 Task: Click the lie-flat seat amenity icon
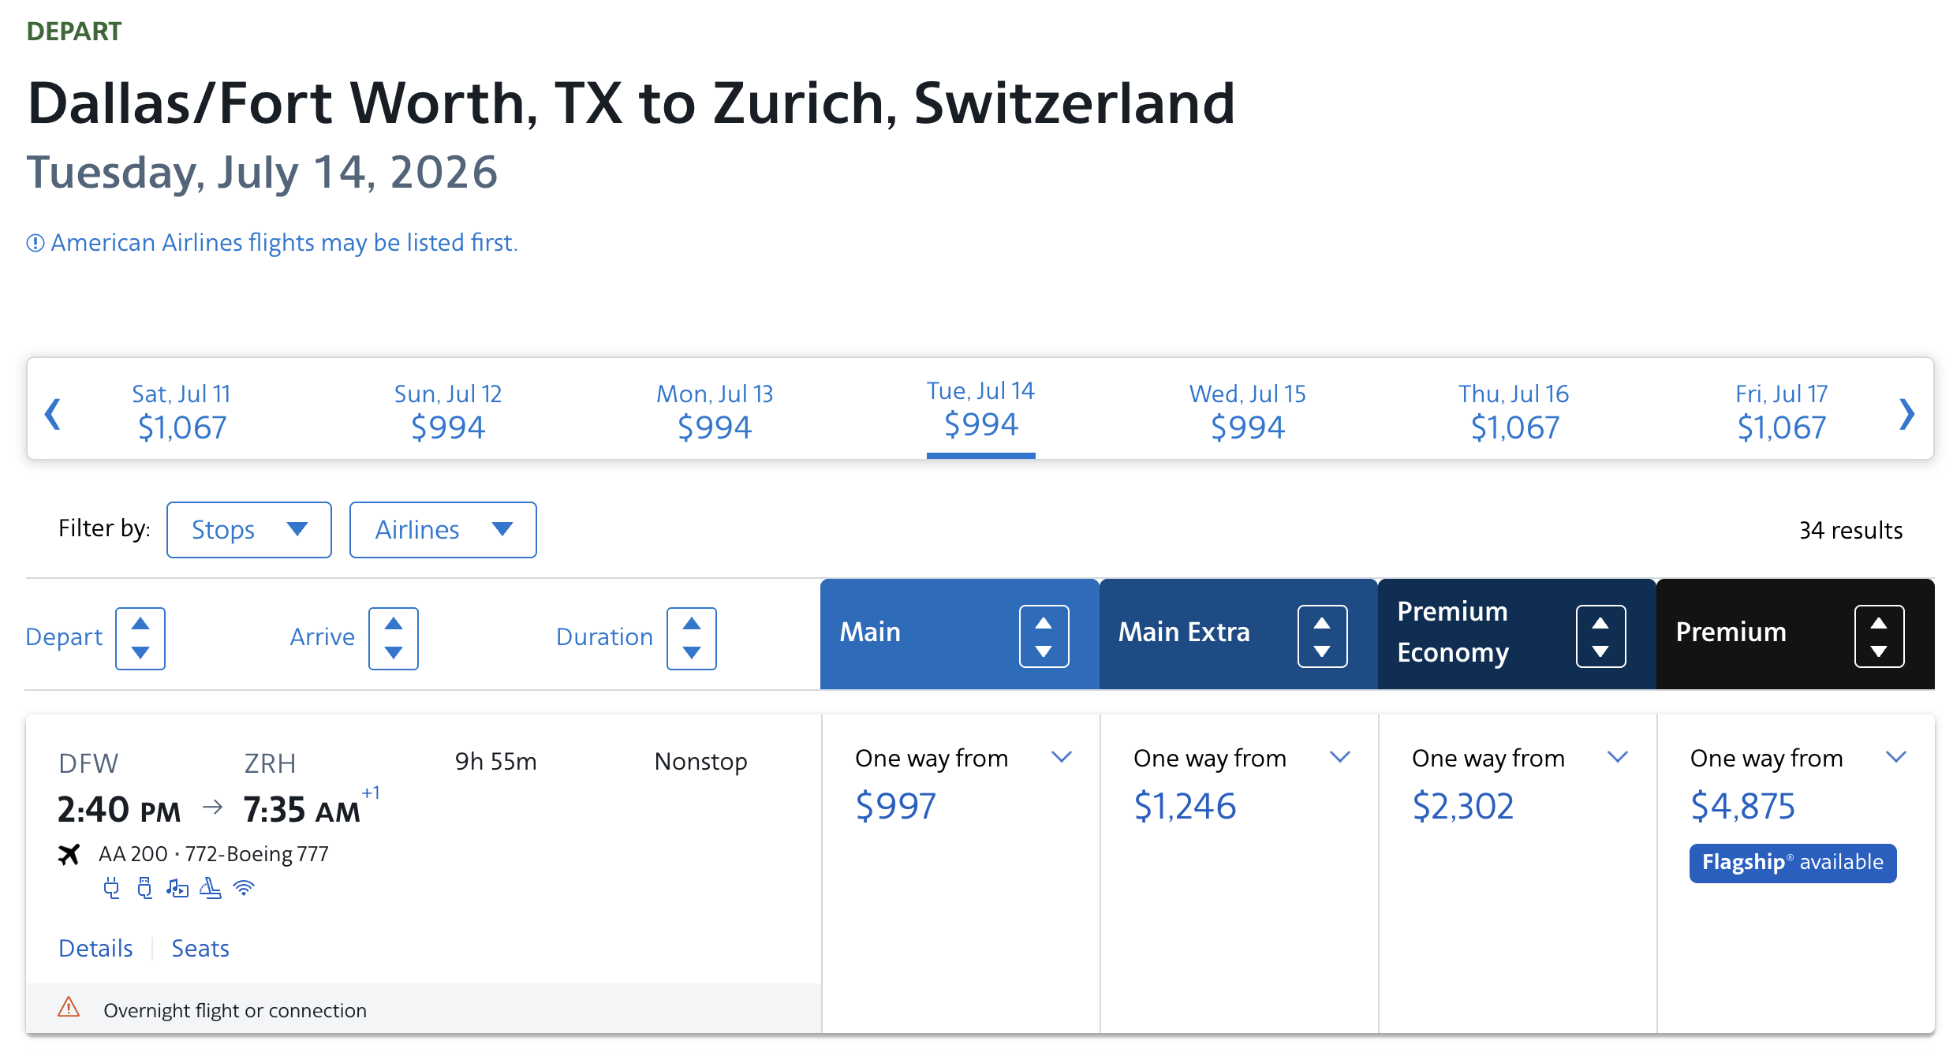210,889
